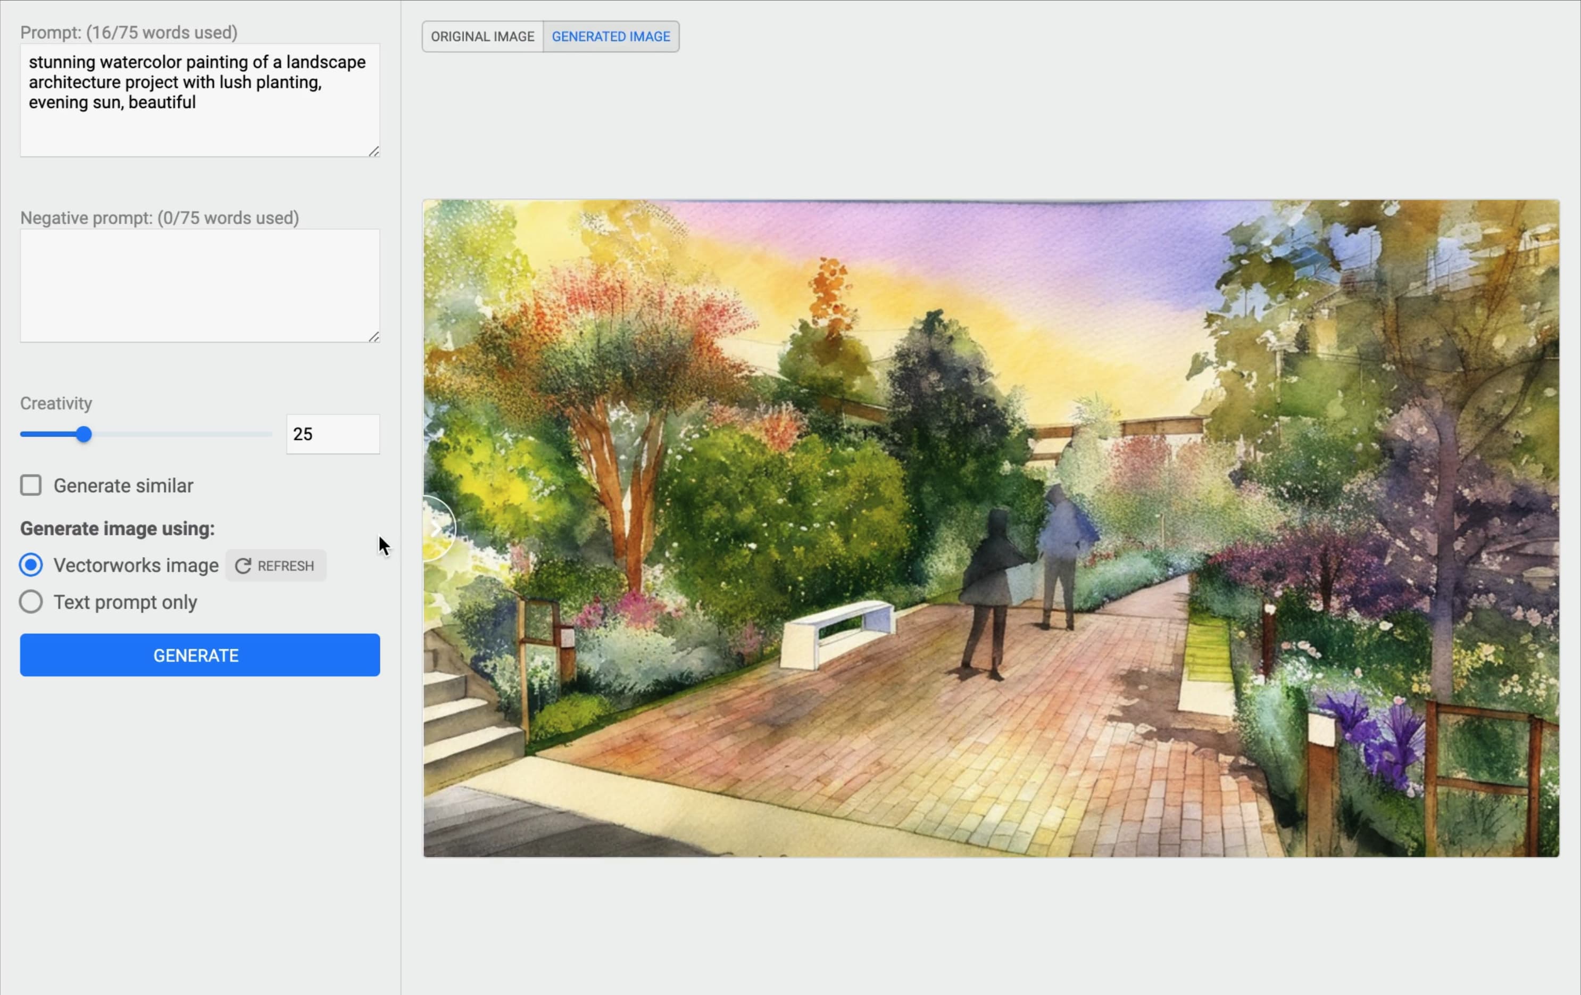Select the Text prompt only radio button
This screenshot has height=995, width=1581.
[x=31, y=602]
